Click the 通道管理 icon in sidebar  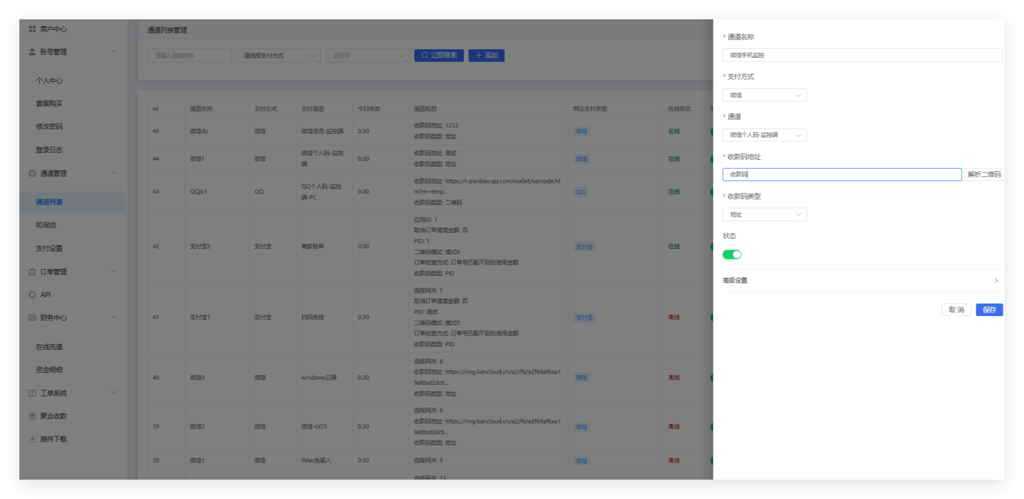pyautogui.click(x=32, y=173)
